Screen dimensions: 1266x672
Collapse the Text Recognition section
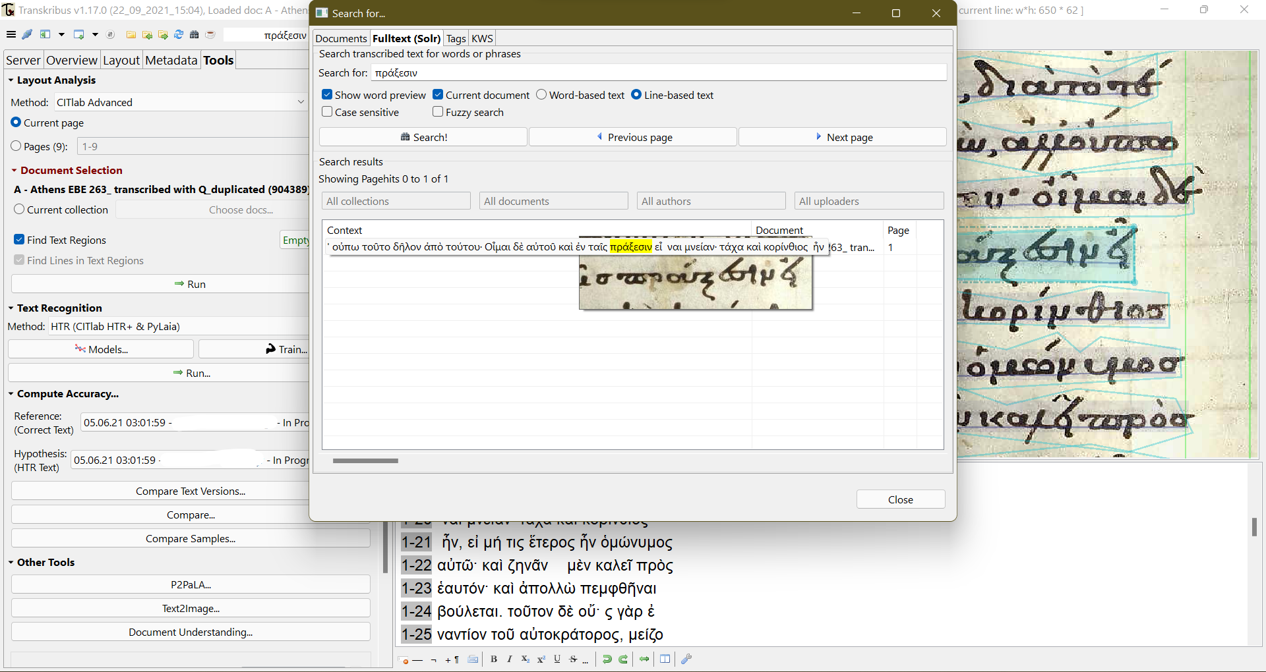(x=11, y=308)
